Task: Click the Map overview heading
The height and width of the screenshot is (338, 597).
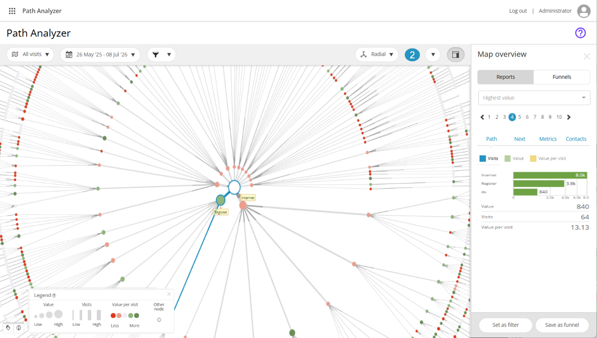Action: 502,54
